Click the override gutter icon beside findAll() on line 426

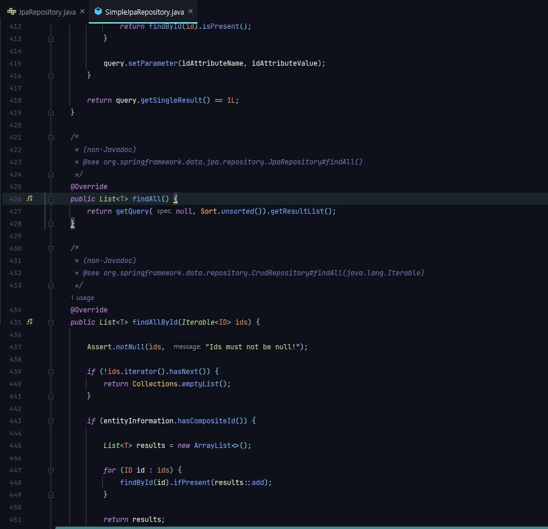point(29,199)
